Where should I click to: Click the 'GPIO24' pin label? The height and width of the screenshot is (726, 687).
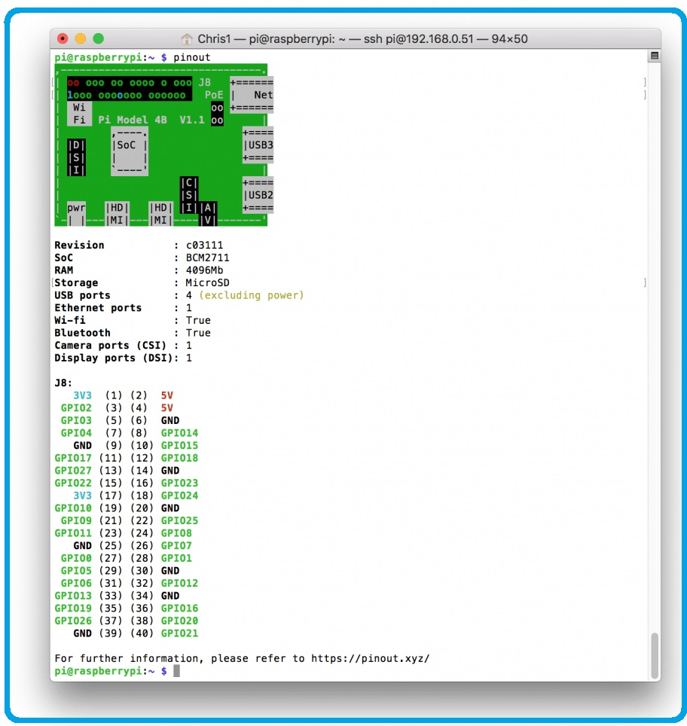[x=179, y=495]
